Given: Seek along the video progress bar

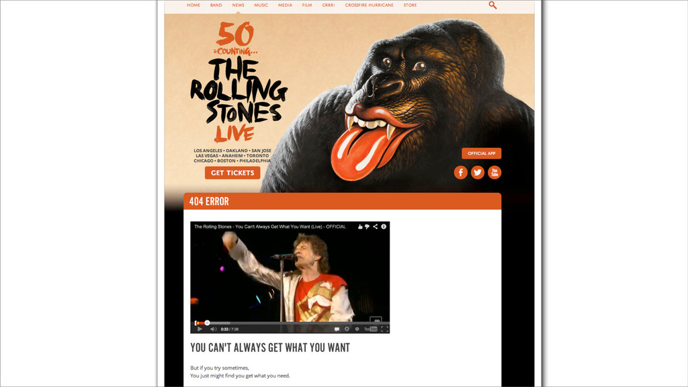Looking at the screenshot, I should [x=290, y=323].
